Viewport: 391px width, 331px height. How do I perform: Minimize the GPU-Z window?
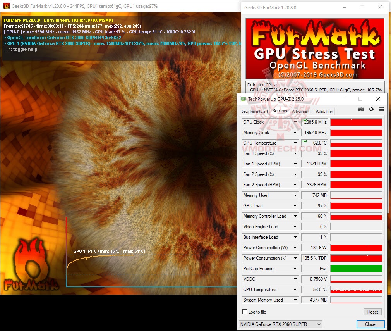[343, 99]
